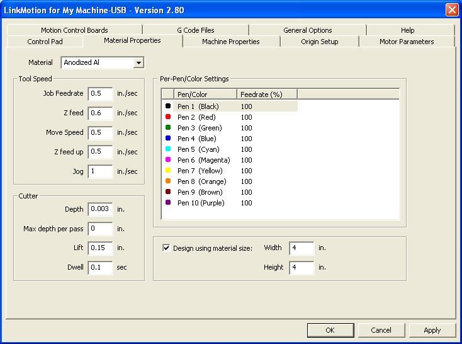Click the Cancel button
Viewport: 462px width, 344px height.
[381, 330]
